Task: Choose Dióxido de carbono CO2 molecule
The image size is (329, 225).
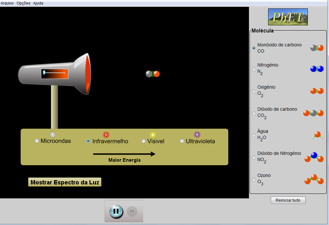Action: click(254, 113)
